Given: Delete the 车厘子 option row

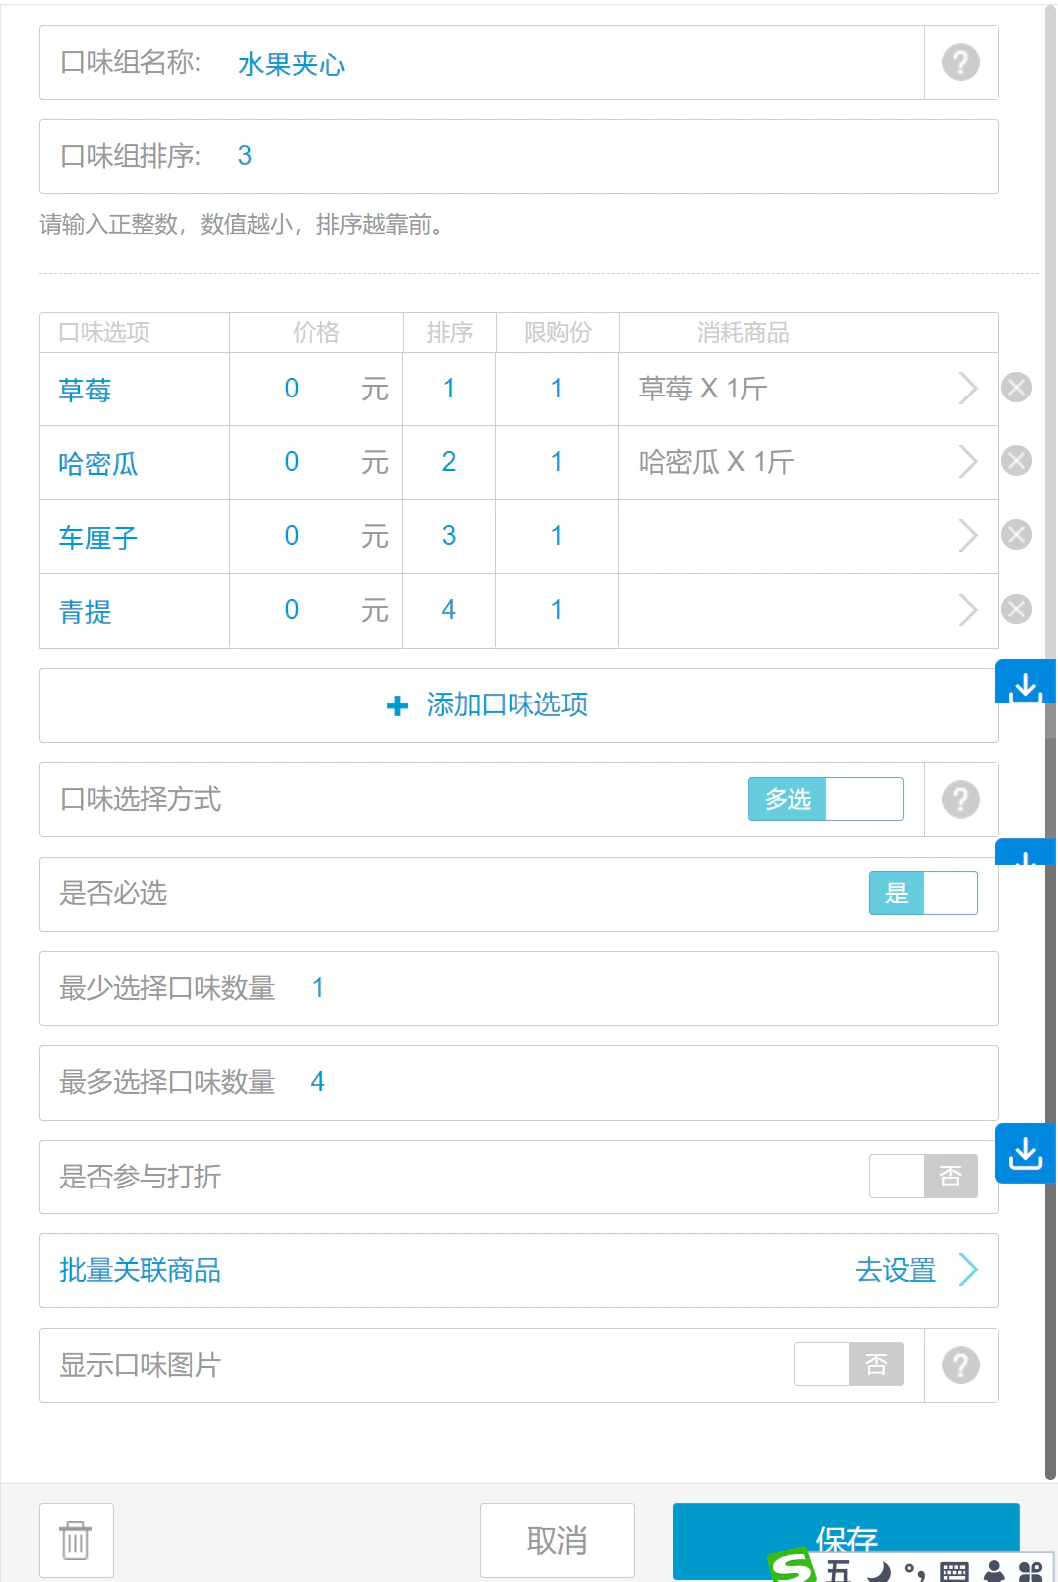Looking at the screenshot, I should coord(1016,535).
